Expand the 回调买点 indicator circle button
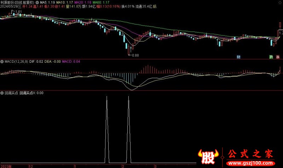The width and height of the screenshot is (283, 168). [x=2, y=93]
